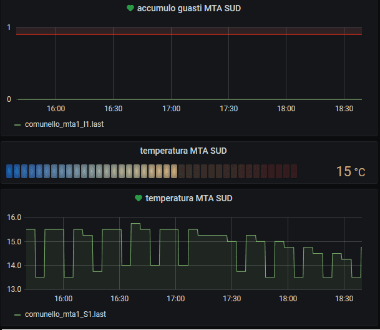Click 18:30 on the temperatura graph time axis

coord(344,299)
